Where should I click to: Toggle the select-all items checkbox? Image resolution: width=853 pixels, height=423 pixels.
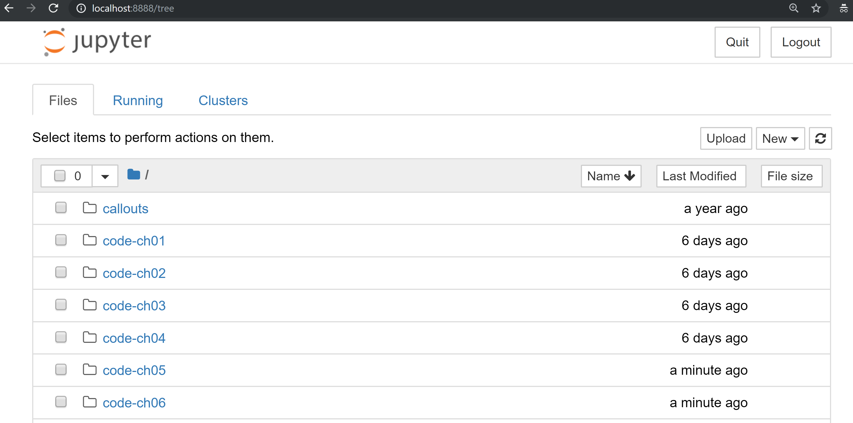(x=60, y=176)
